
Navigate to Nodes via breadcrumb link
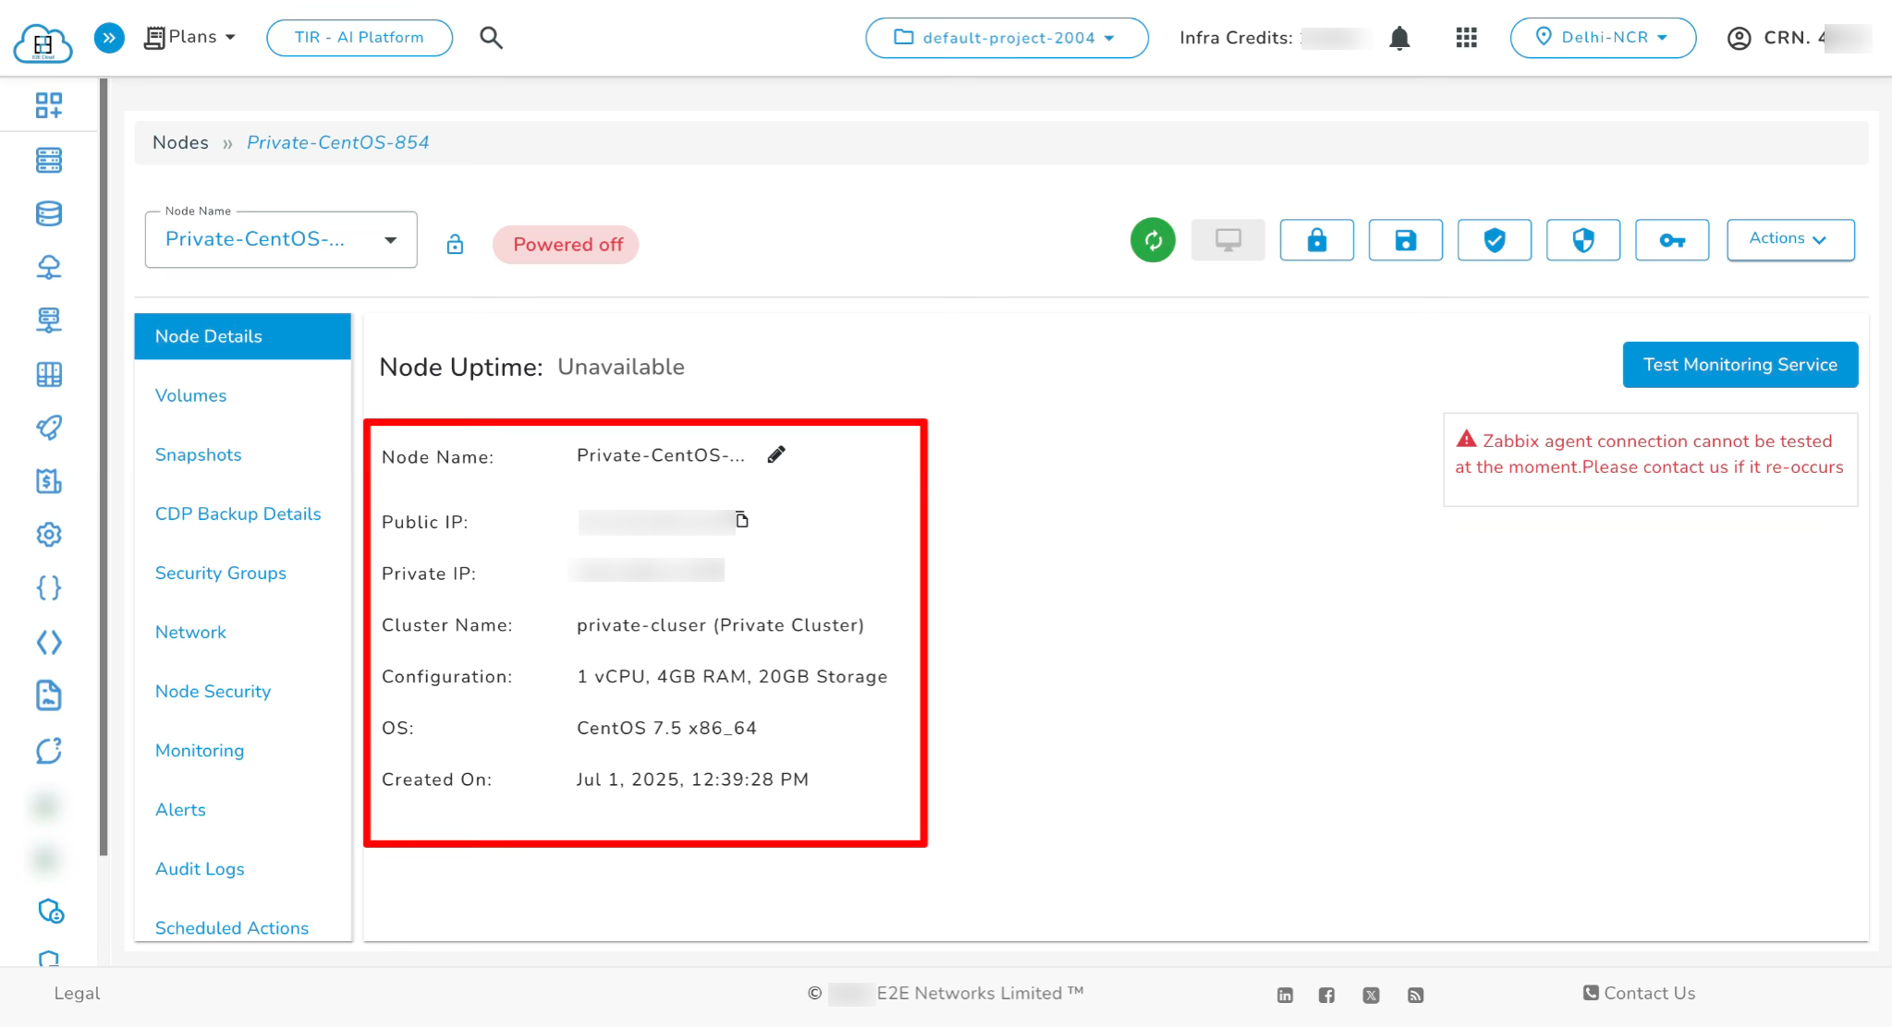coord(180,142)
